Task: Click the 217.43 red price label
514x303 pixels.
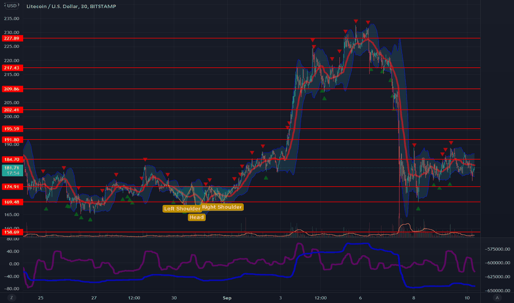Action: tap(12, 68)
